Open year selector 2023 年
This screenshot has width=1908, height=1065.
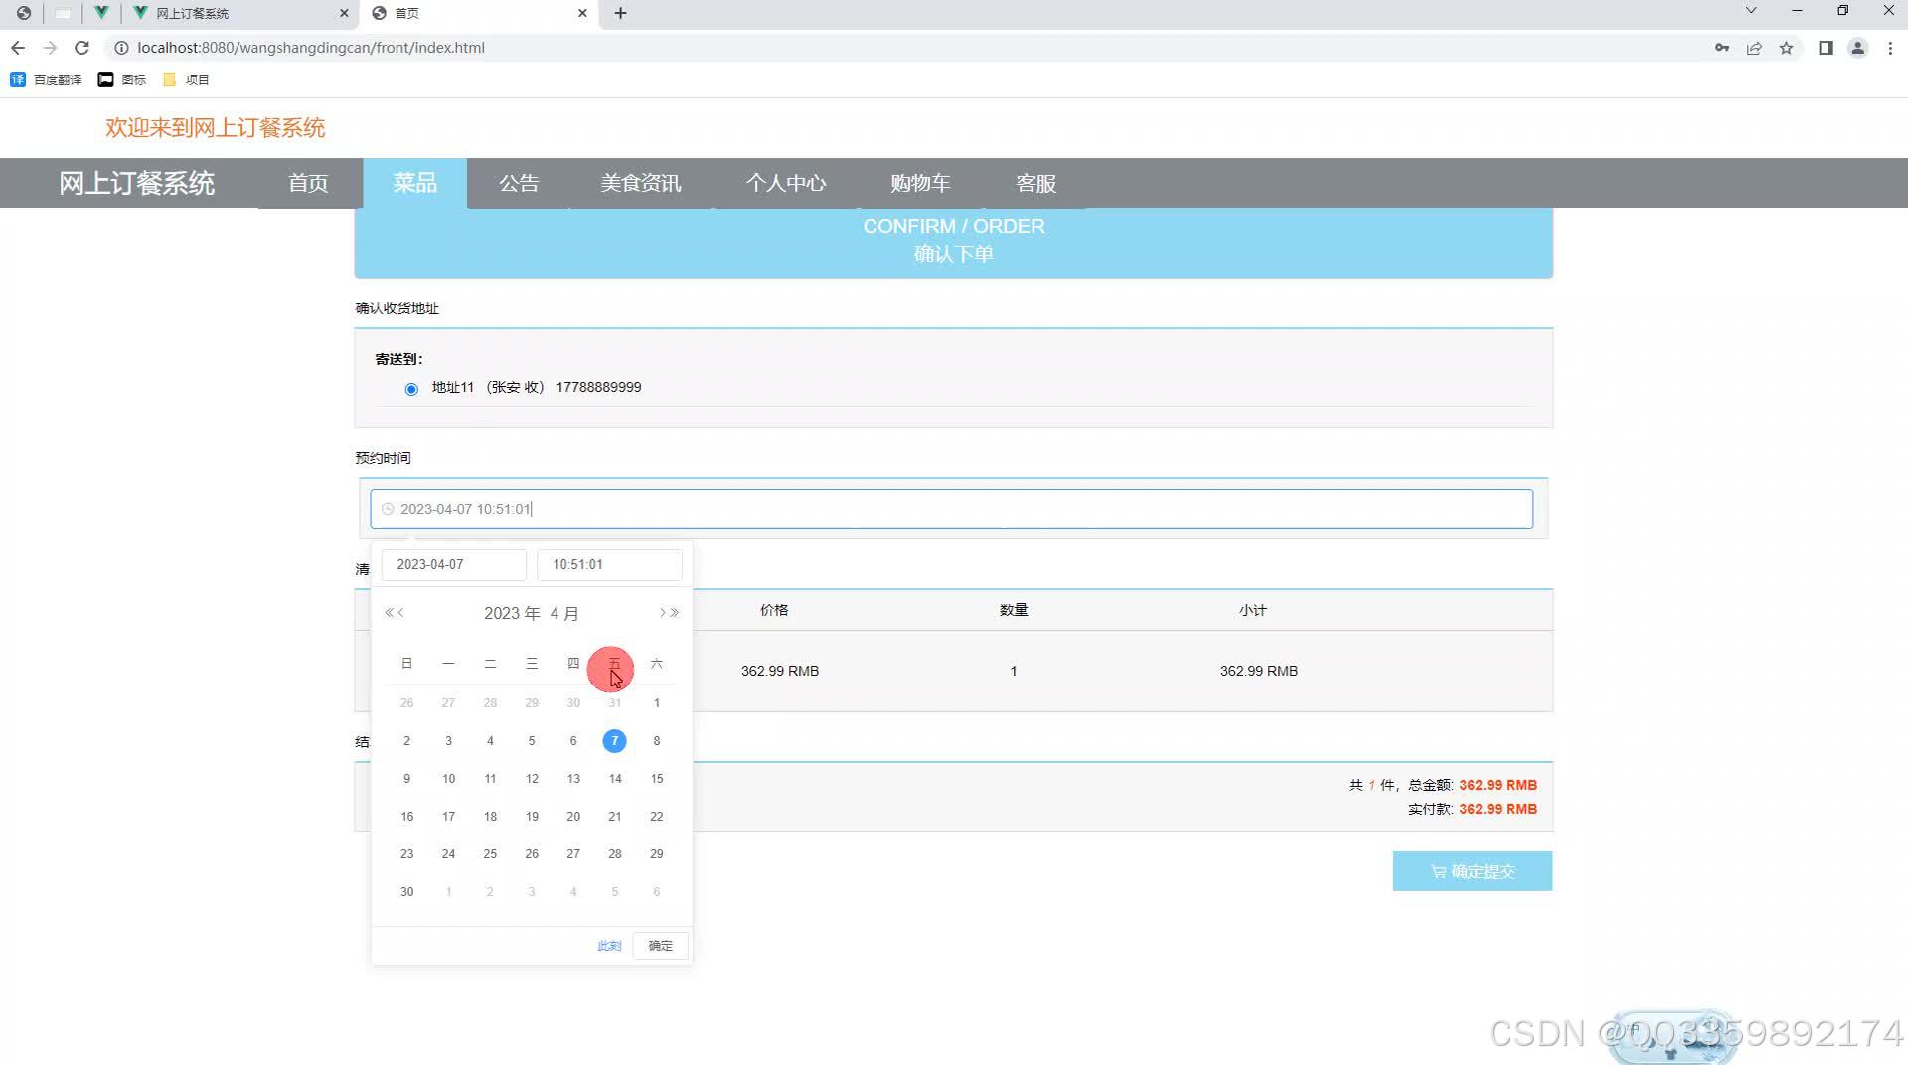click(512, 613)
